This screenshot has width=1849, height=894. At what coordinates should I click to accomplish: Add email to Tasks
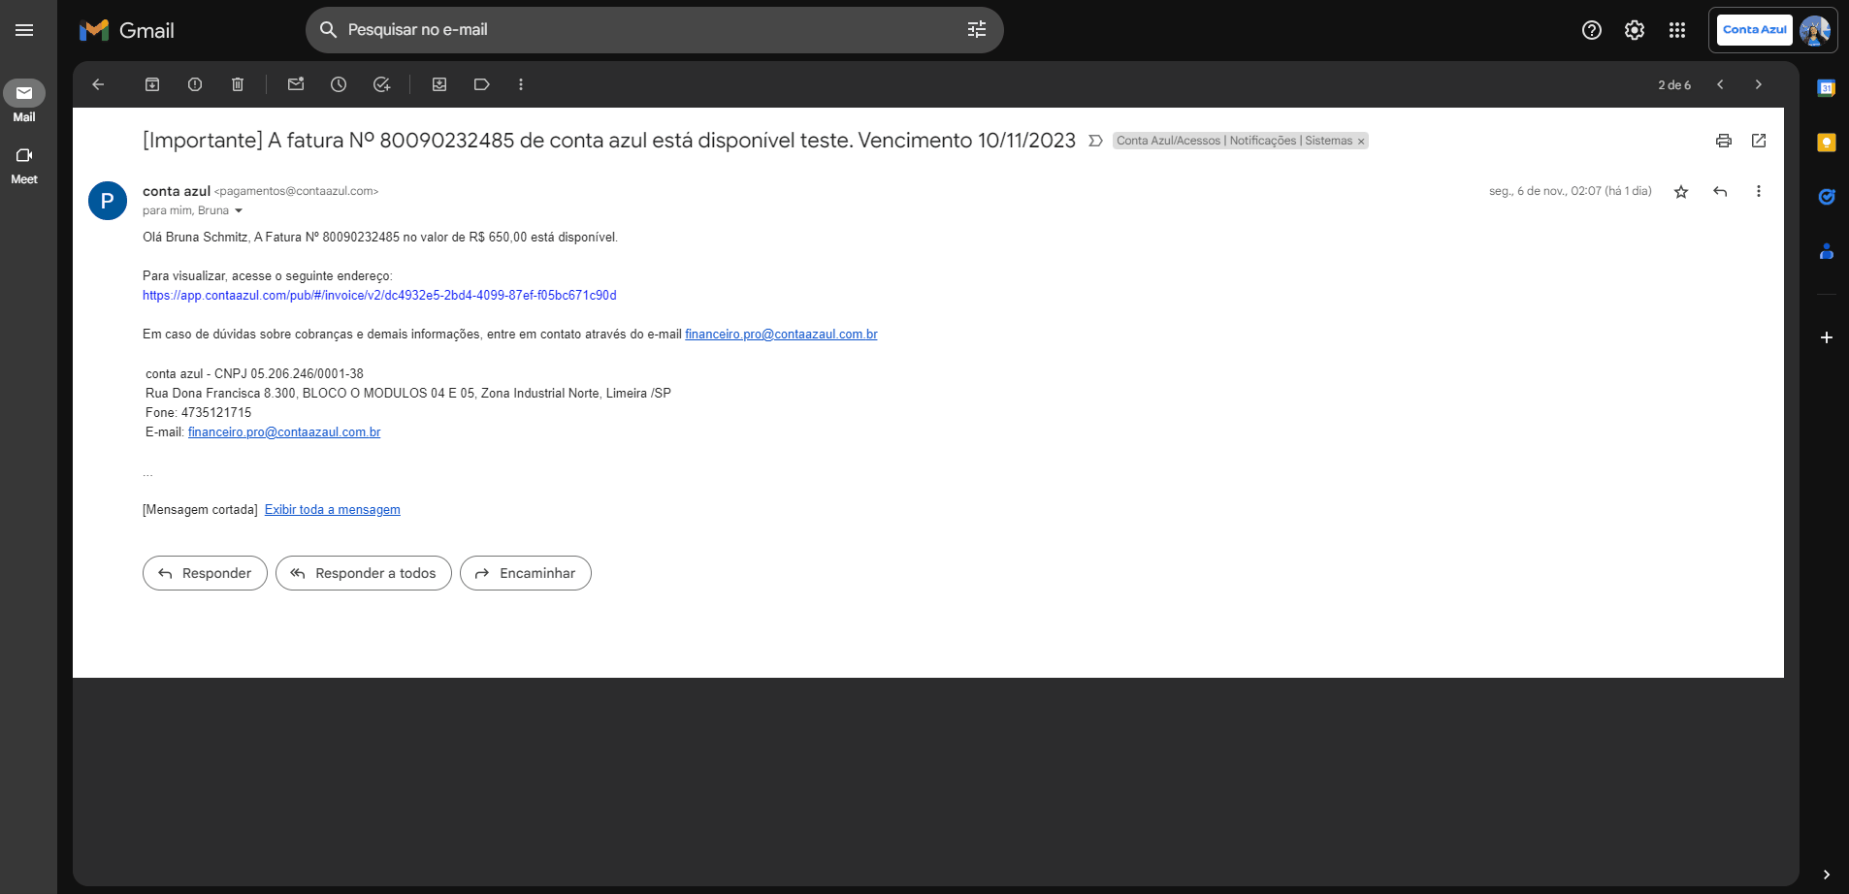[381, 84]
